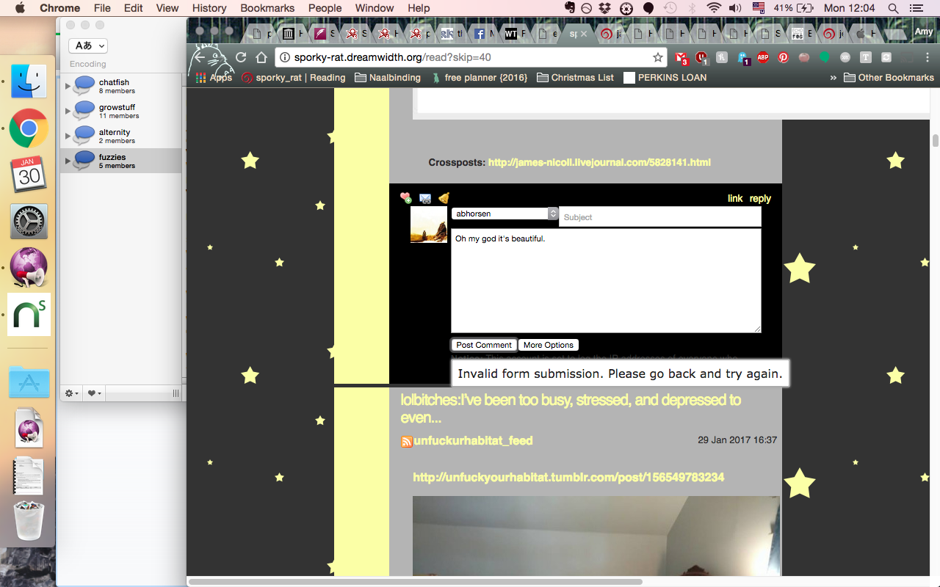Open the Applications folder in Dock
This screenshot has width=940, height=587.
click(x=29, y=382)
